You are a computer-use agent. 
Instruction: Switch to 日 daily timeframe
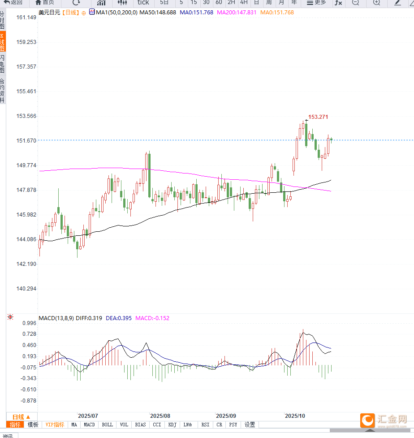point(256,3)
